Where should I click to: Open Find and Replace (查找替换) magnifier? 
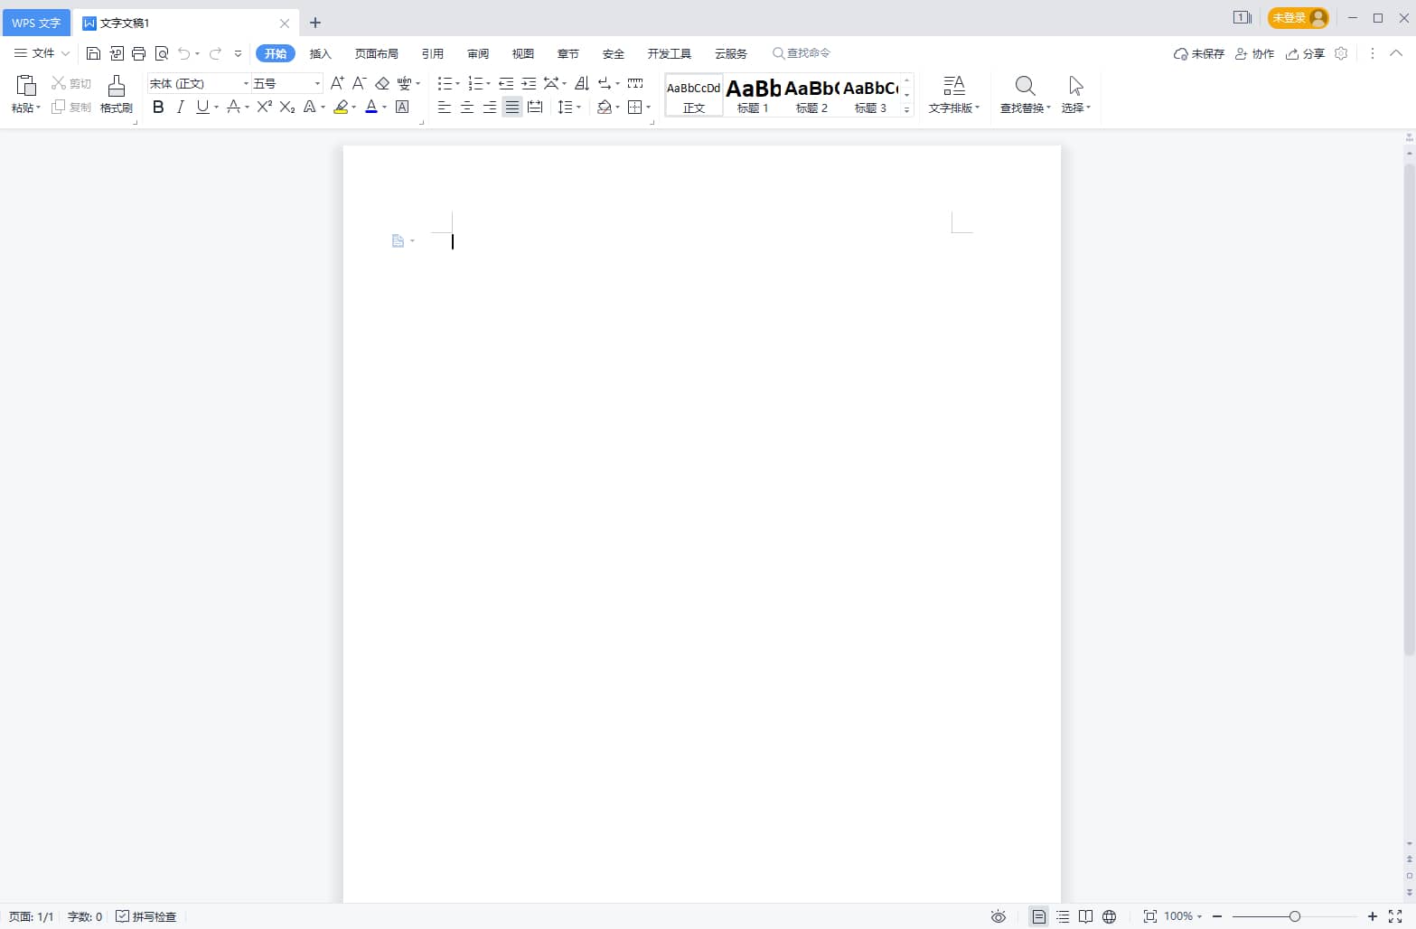pos(1025,87)
